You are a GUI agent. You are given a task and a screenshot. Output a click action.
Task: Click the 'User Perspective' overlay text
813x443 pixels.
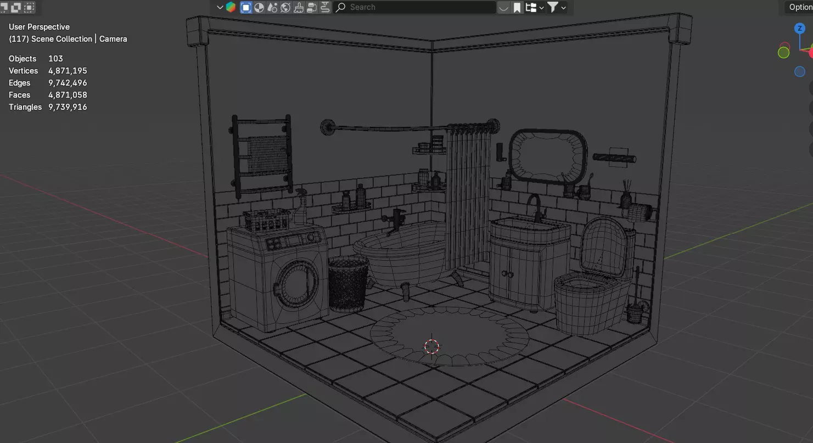pyautogui.click(x=39, y=27)
